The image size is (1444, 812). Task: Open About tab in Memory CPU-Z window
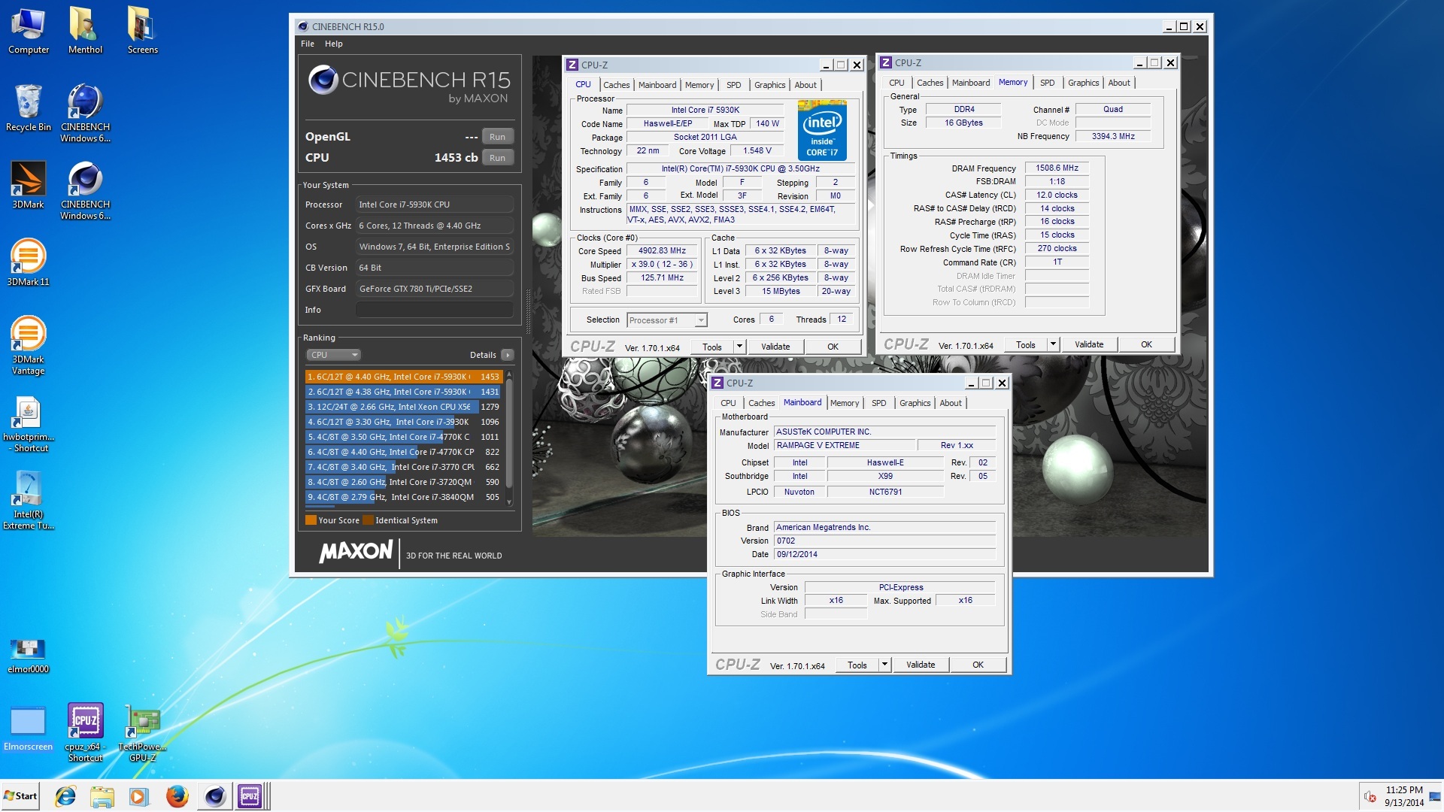pos(1118,83)
